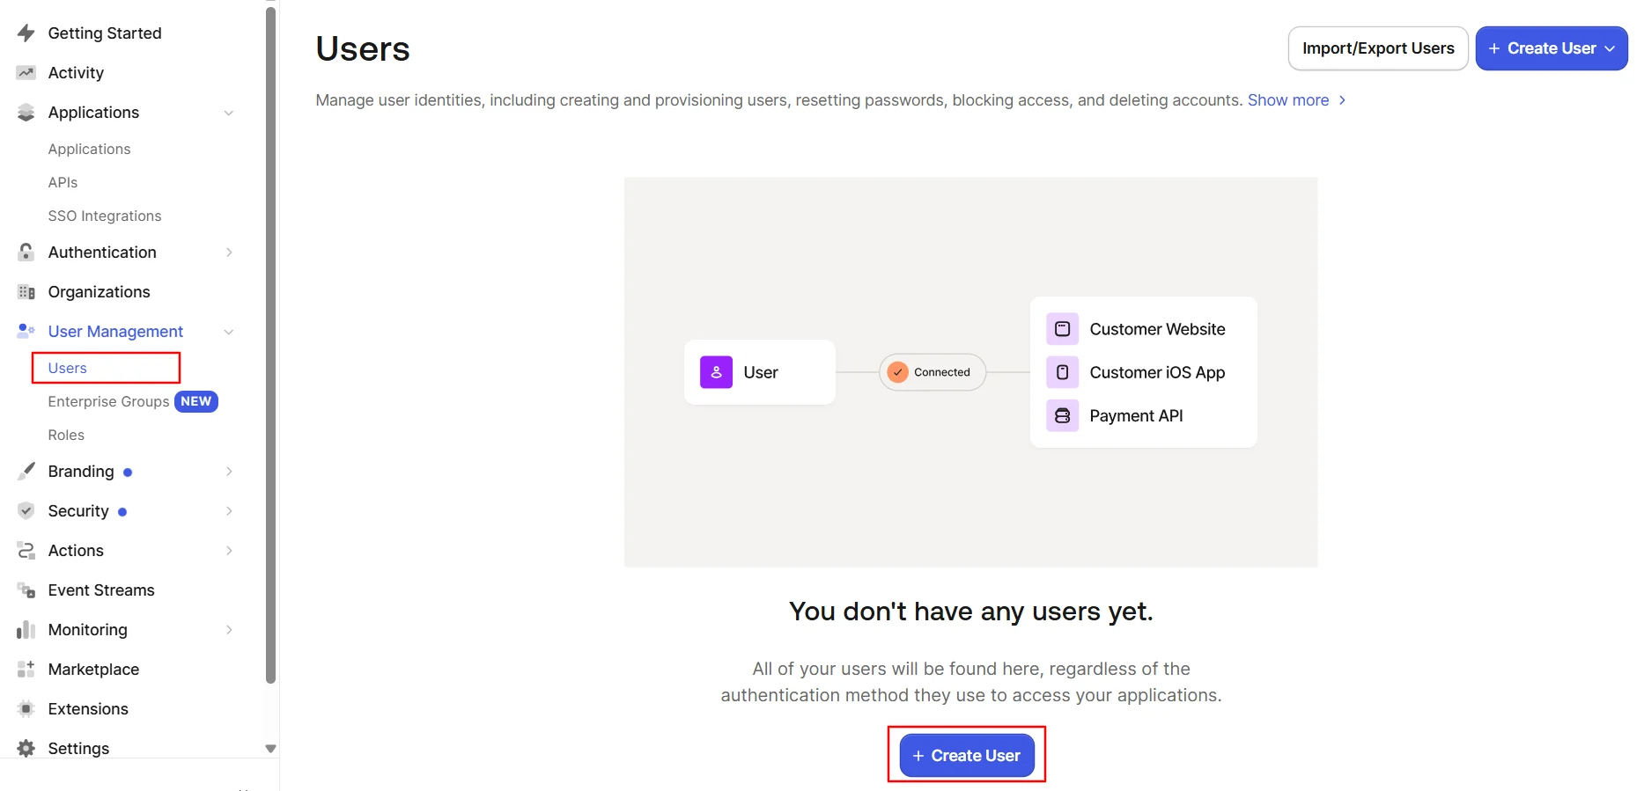The image size is (1644, 791).
Task: Click the sidebar vertical scrollbar
Action: pos(271,343)
